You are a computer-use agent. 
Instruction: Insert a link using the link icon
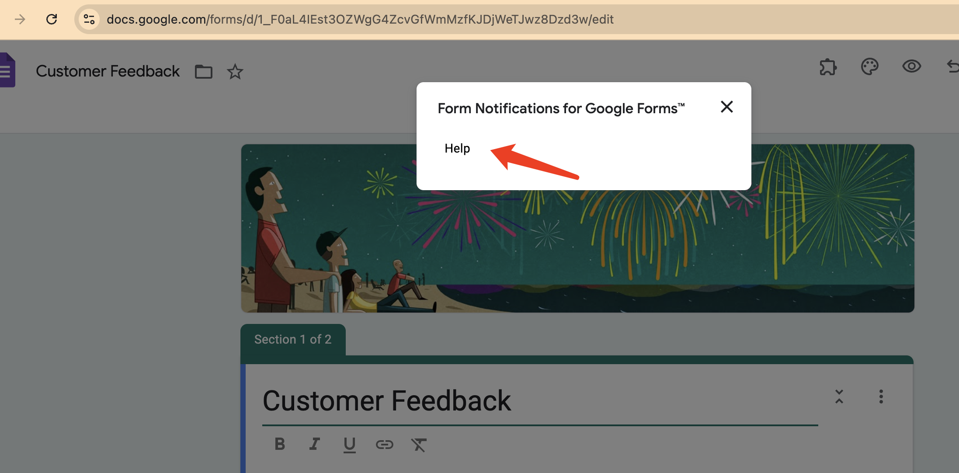pyautogui.click(x=384, y=444)
